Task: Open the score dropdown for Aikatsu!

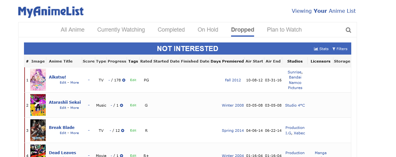Action: click(x=89, y=80)
